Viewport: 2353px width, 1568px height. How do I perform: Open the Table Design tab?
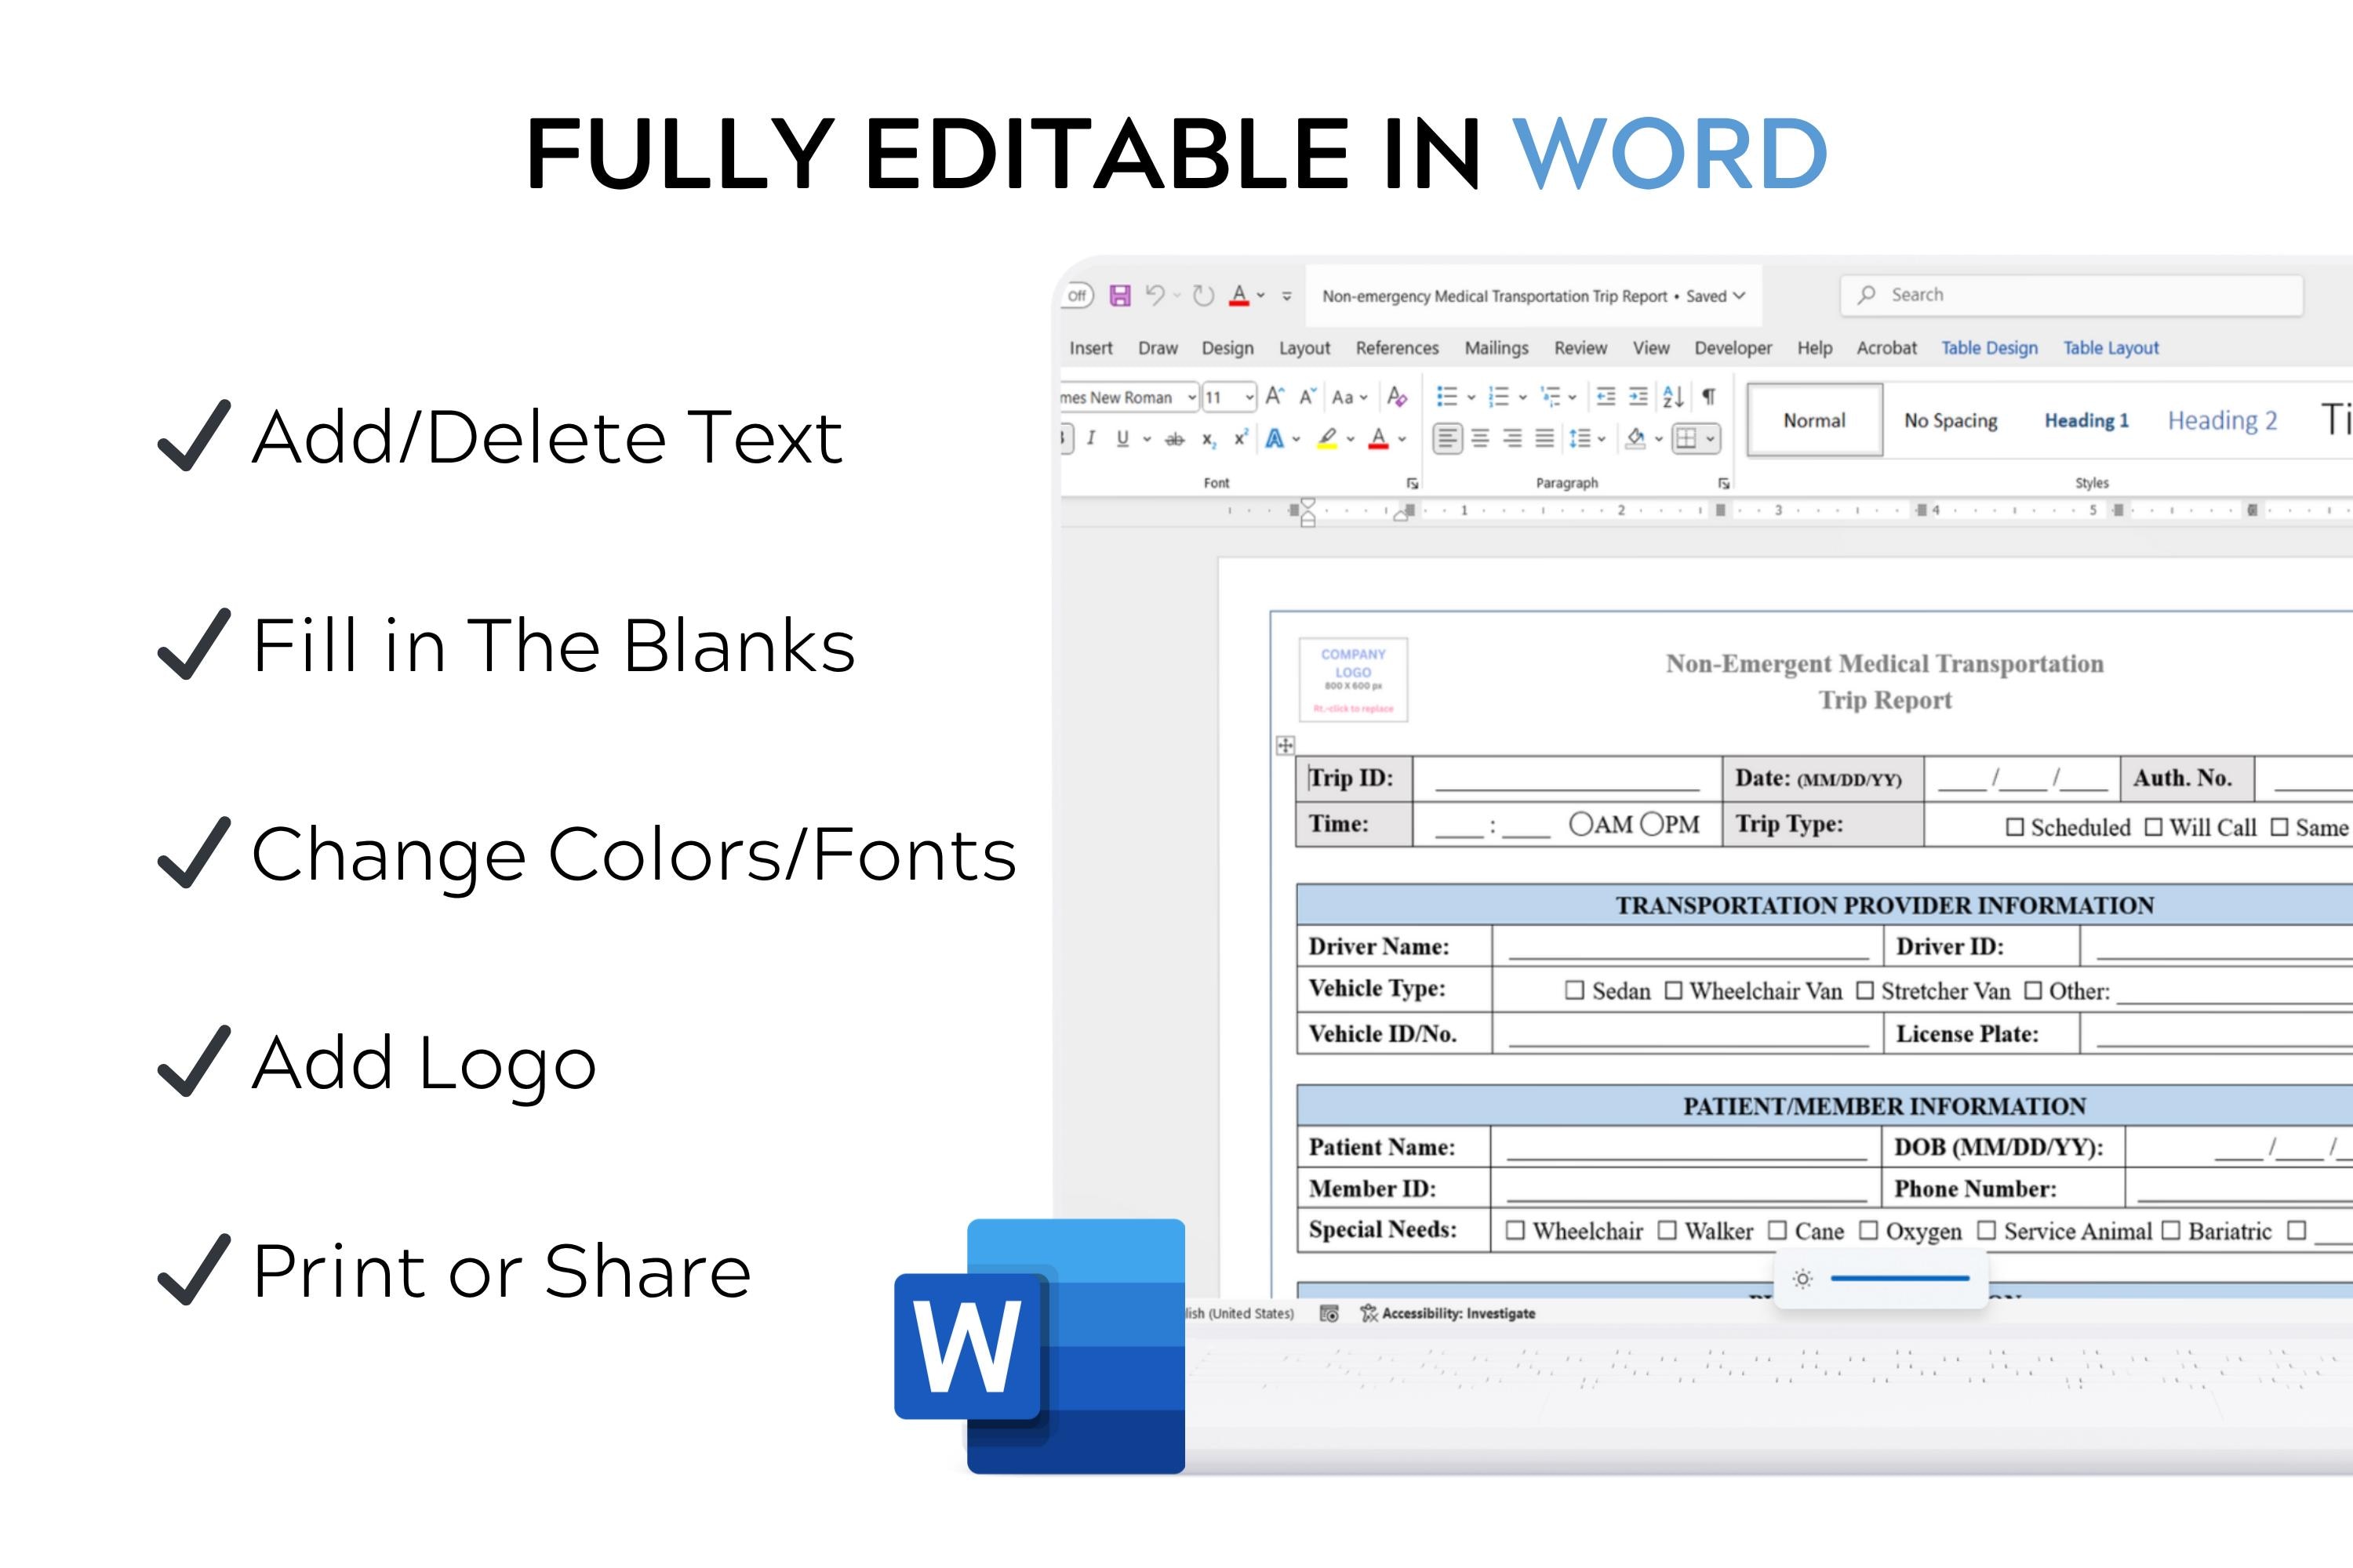1989,348
